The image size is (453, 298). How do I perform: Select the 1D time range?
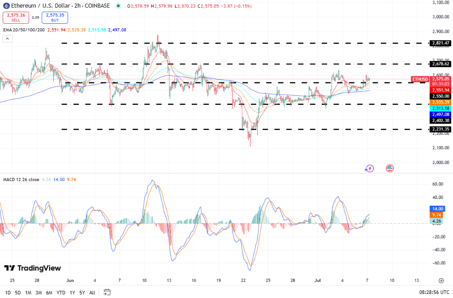pos(8,293)
